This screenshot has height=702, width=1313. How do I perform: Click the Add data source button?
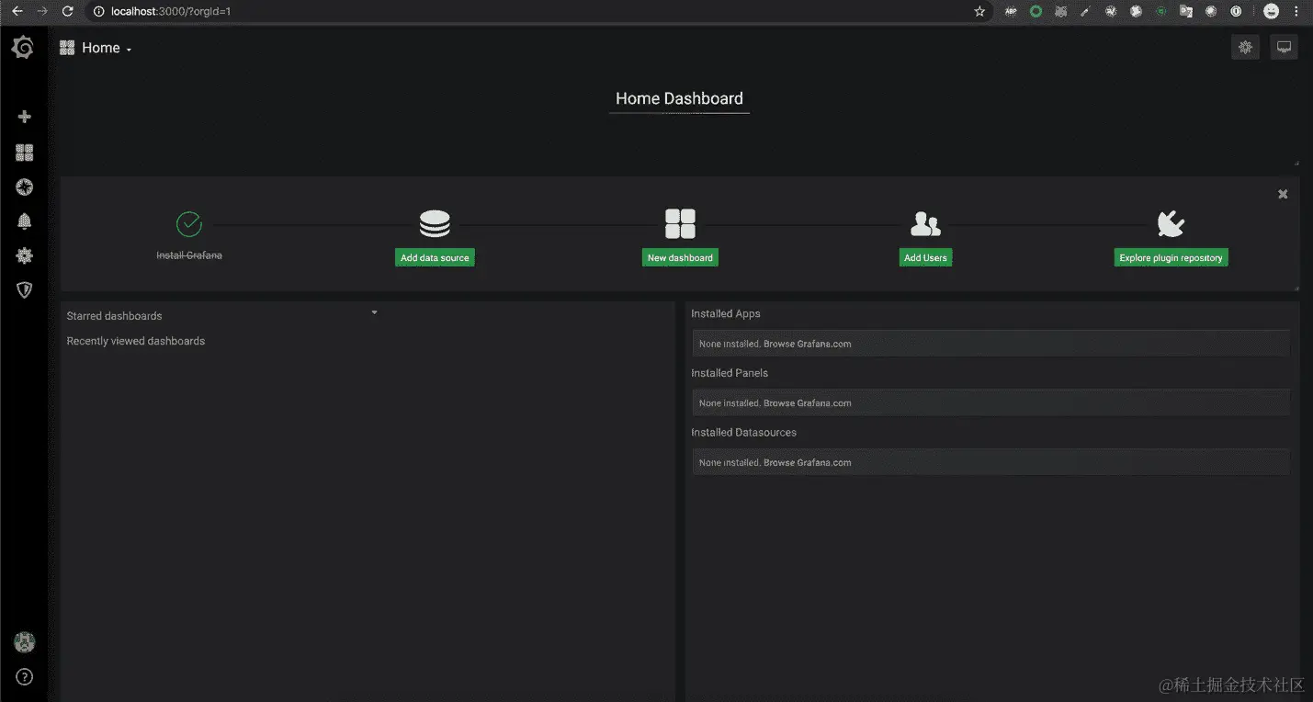coord(434,257)
